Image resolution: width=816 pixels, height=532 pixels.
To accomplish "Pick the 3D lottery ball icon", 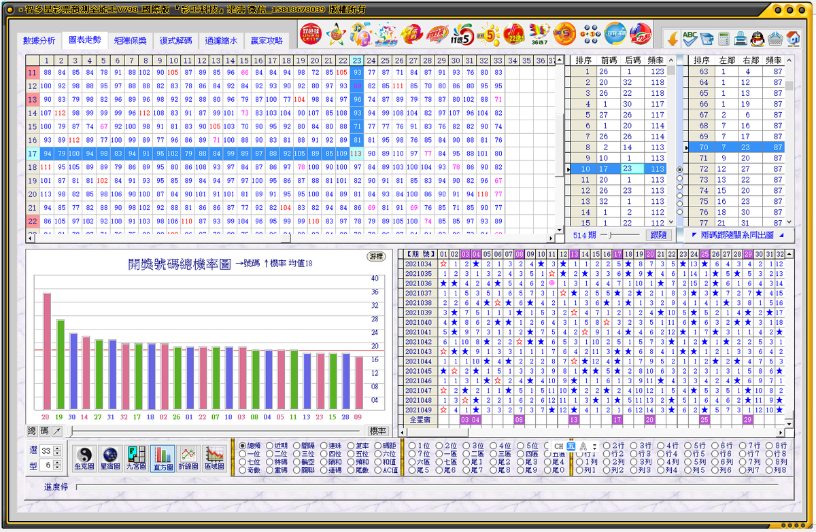I will 360,33.
